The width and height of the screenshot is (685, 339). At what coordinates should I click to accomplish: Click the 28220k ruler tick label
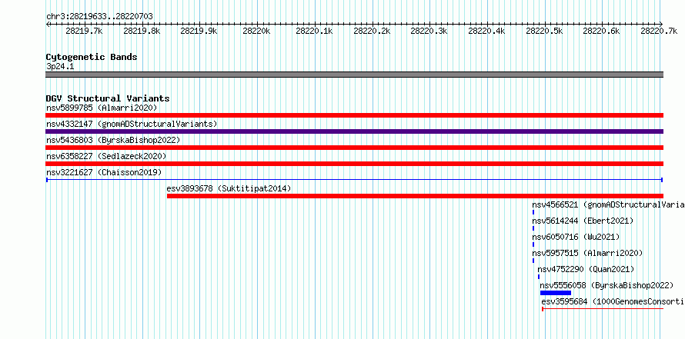coord(256,31)
